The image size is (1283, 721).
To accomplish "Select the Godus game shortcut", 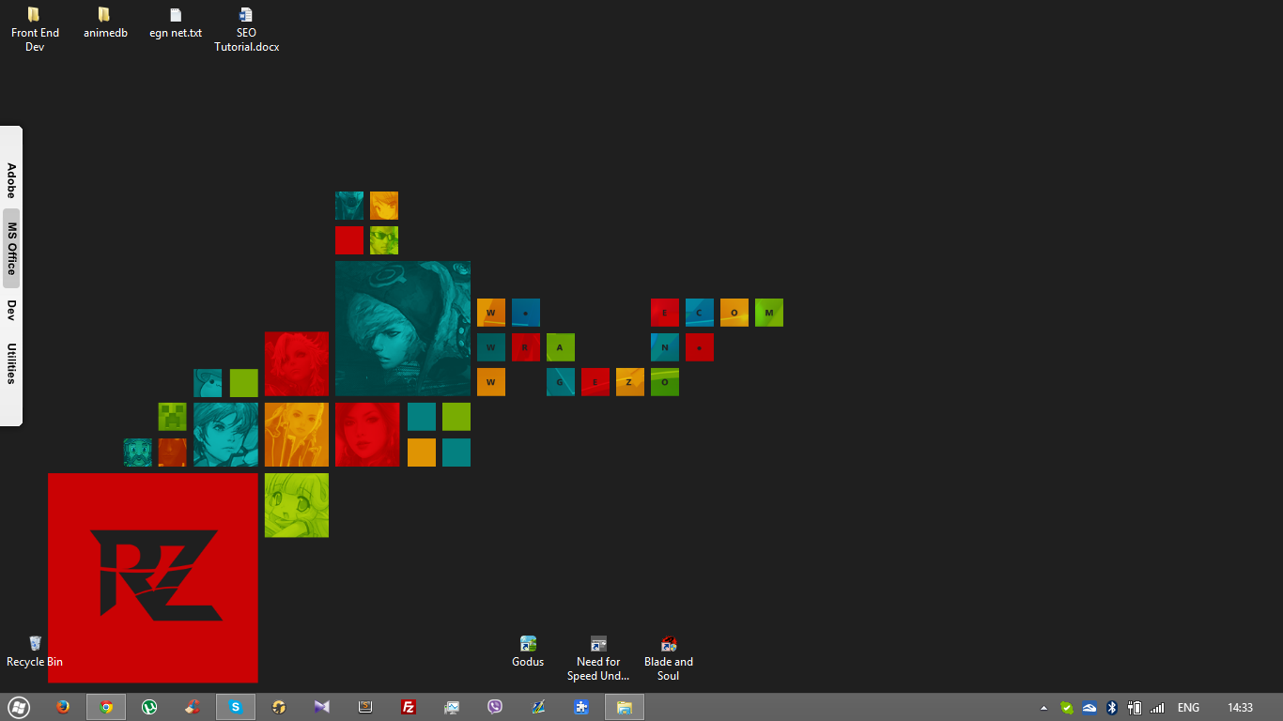I will click(528, 652).
